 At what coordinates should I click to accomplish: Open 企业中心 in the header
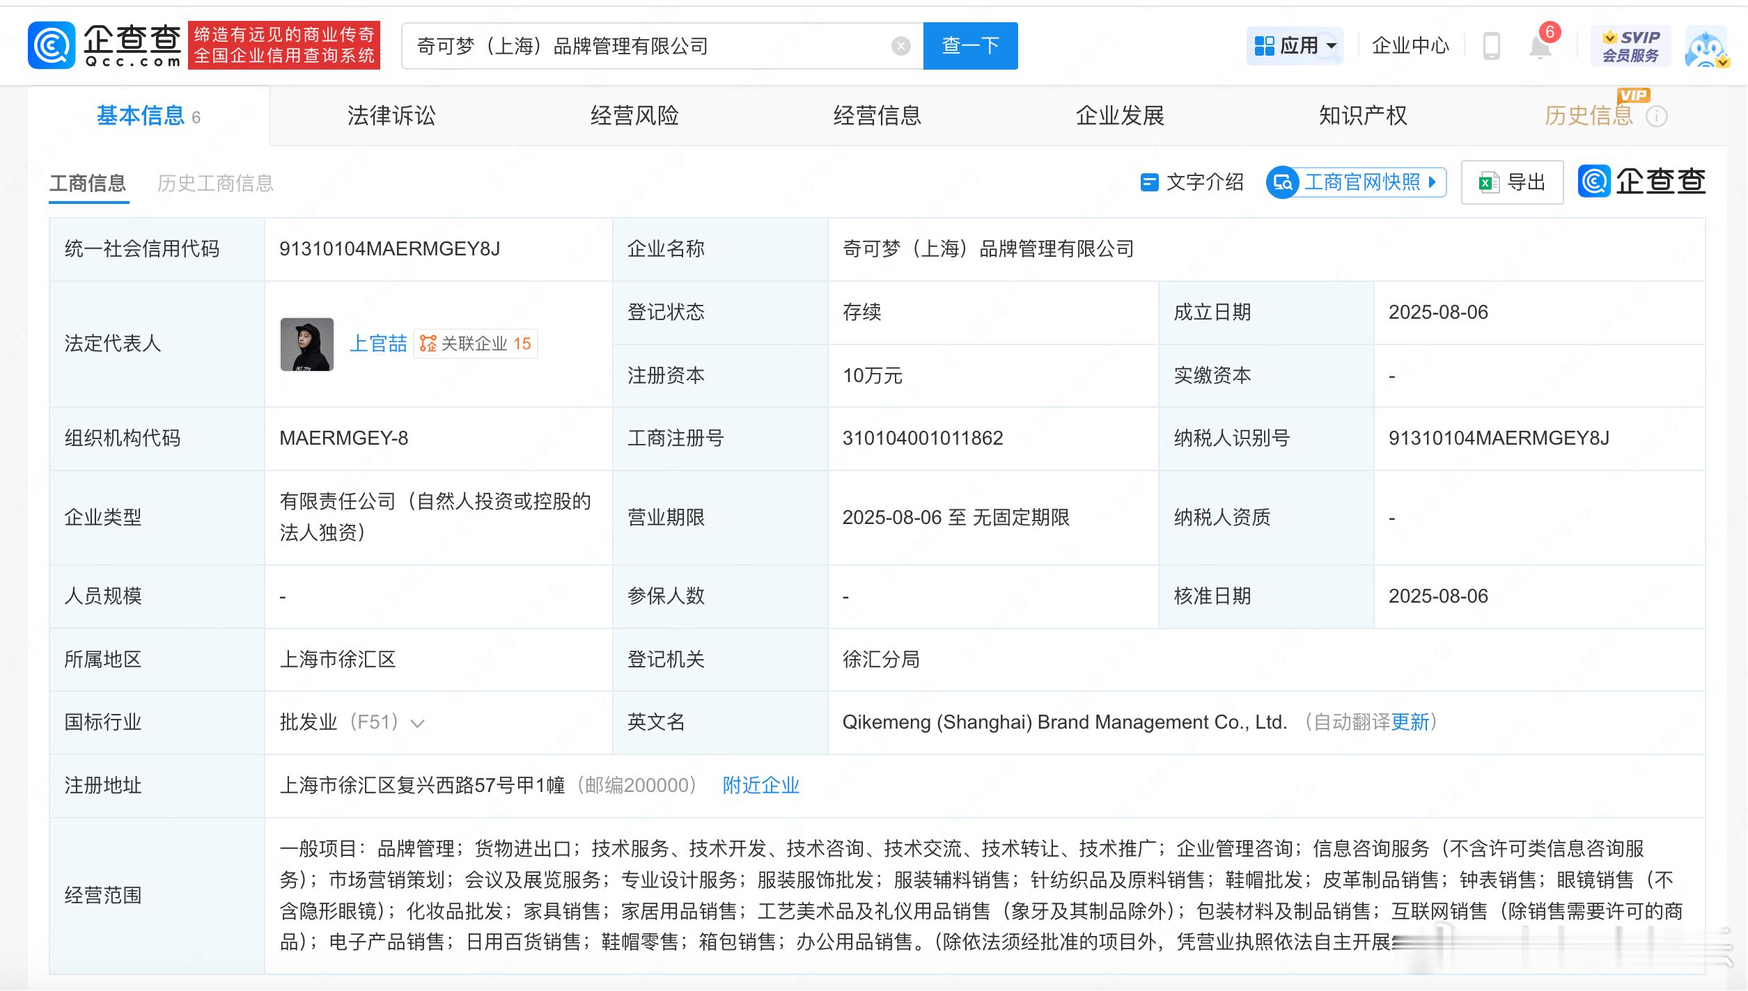(x=1410, y=46)
